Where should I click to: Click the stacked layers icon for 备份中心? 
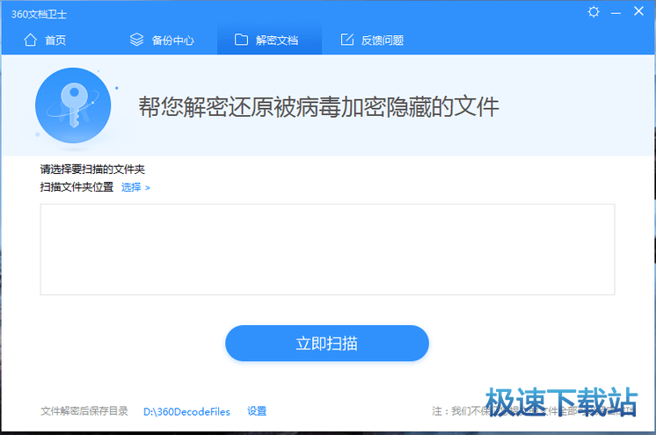(x=136, y=40)
